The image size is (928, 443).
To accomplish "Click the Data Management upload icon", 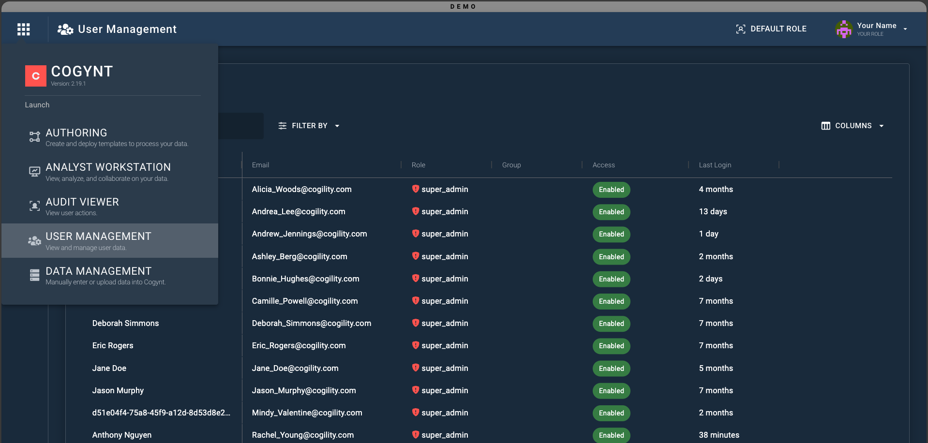I will click(34, 275).
